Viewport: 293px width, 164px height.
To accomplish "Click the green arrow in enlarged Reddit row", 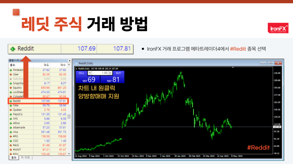I will point(13,49).
